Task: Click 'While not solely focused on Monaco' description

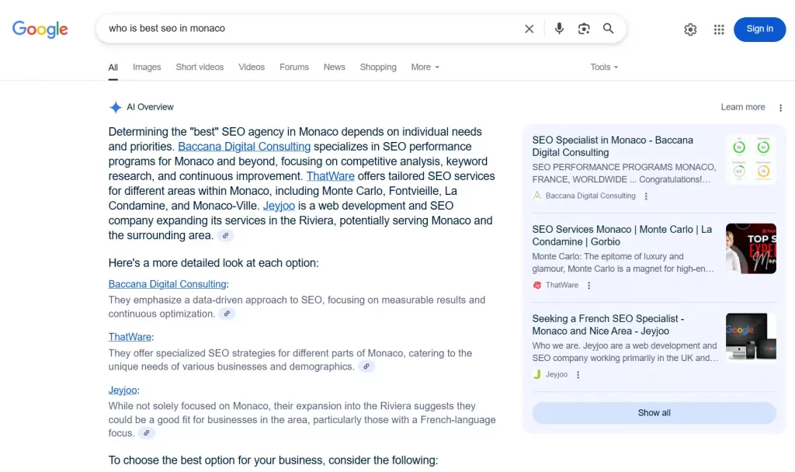Action: [x=302, y=419]
